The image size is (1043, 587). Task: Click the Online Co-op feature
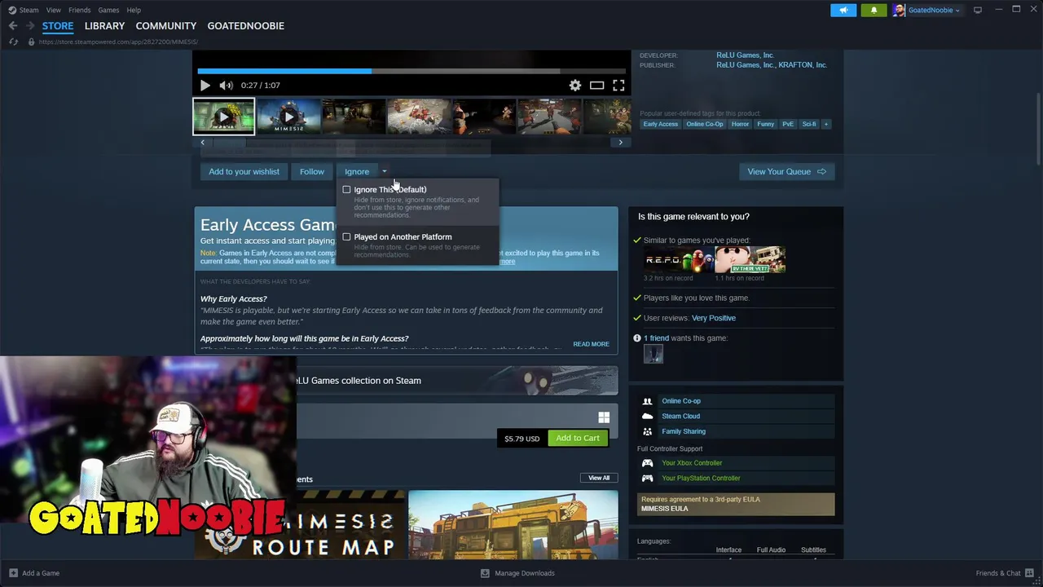(x=681, y=401)
